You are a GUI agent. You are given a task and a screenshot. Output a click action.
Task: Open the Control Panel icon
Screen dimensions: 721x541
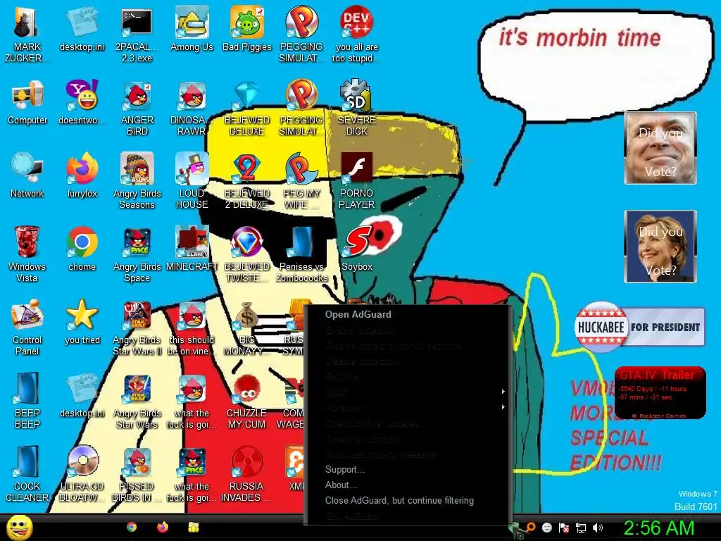coord(27,327)
